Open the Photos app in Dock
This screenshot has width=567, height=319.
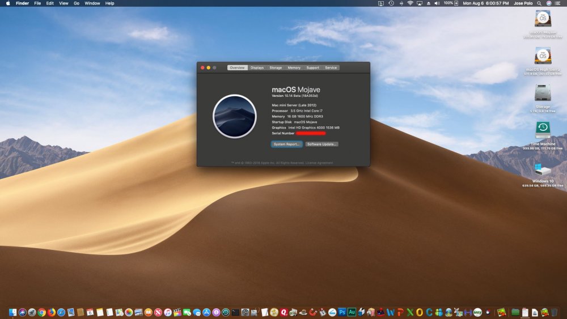129,312
